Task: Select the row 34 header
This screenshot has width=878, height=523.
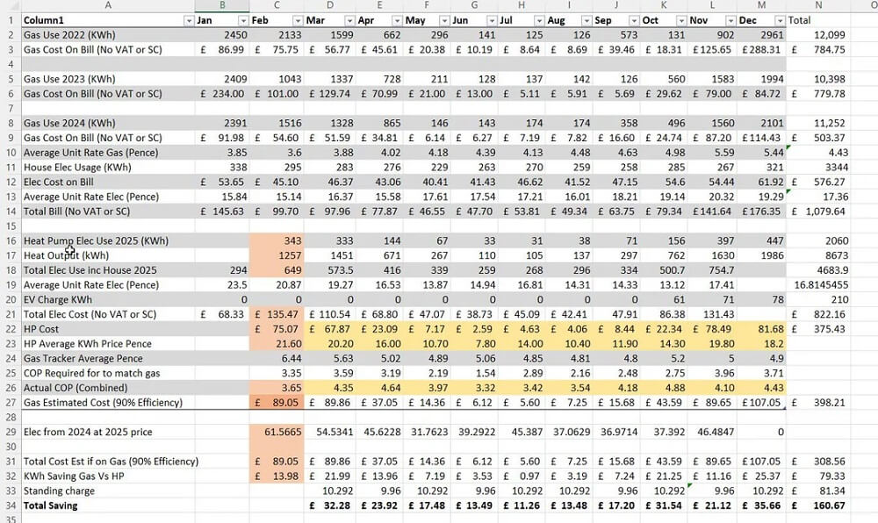Action: pyautogui.click(x=9, y=505)
